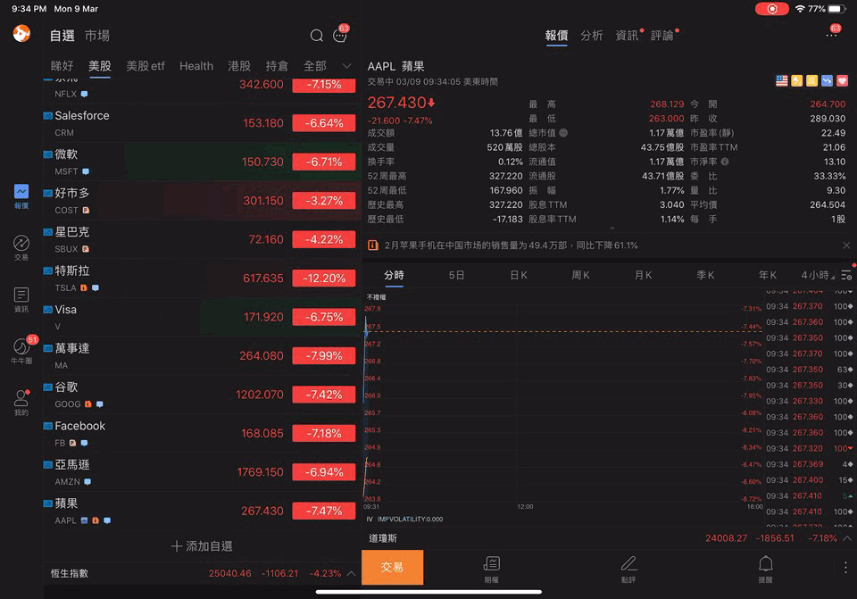857x599 pixels.
Task: Toggle the -12.20% change badge for TSLA
Action: coord(324,279)
